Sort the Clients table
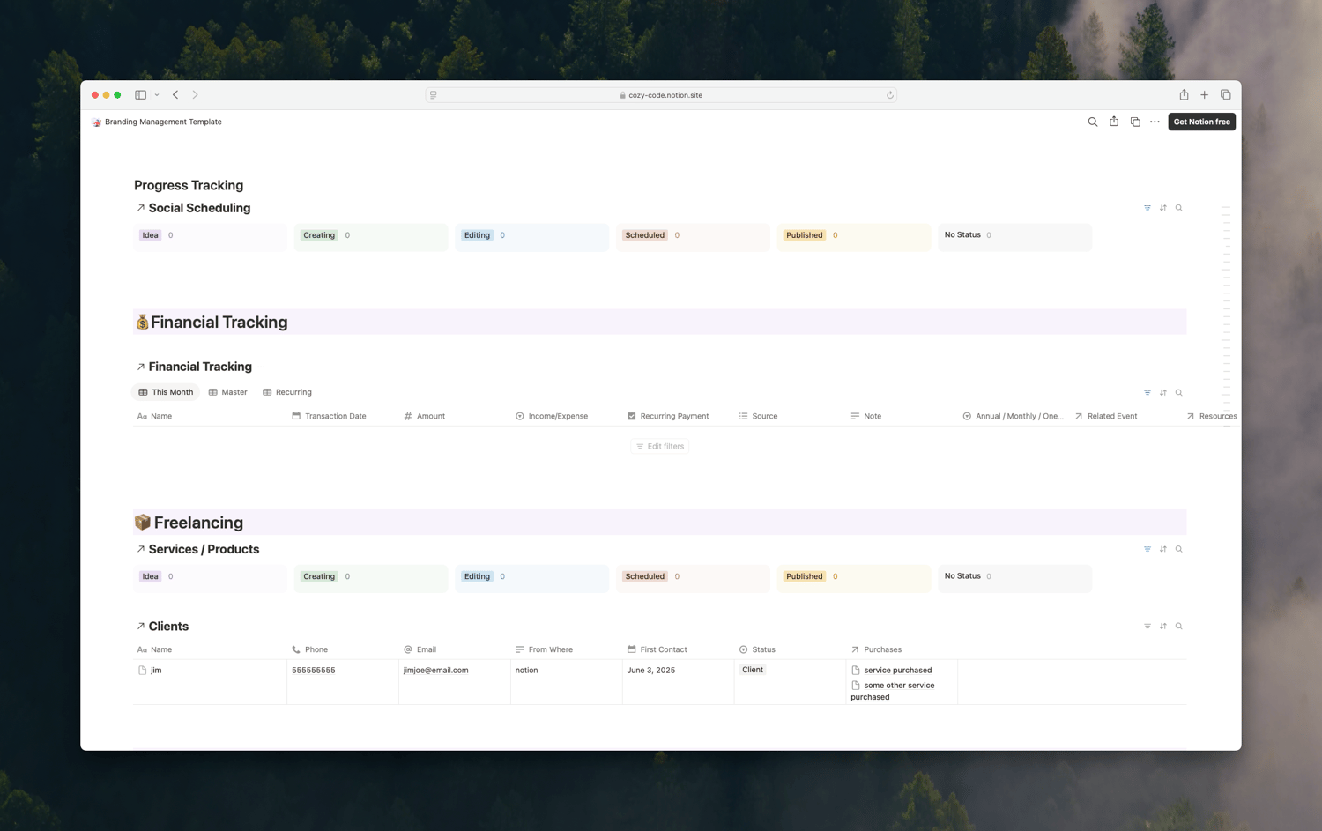This screenshot has height=831, width=1322. (x=1163, y=627)
